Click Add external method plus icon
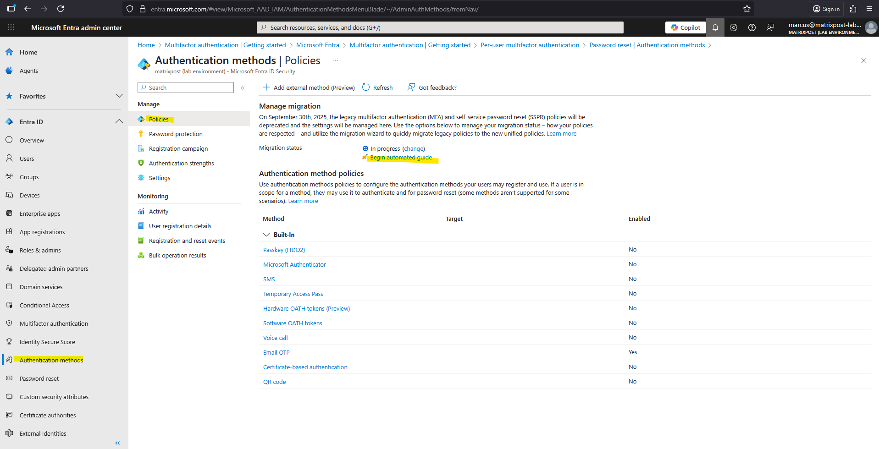The height and width of the screenshot is (449, 879). coord(266,88)
